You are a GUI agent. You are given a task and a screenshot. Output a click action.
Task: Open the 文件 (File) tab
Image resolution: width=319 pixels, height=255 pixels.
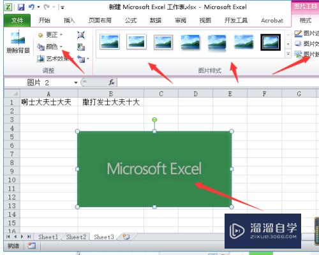17,20
